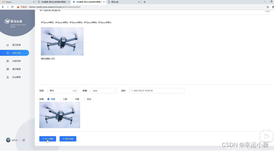Click the 标签 input containing 黑马
The image size is (274, 151).
click(x=63, y=91)
